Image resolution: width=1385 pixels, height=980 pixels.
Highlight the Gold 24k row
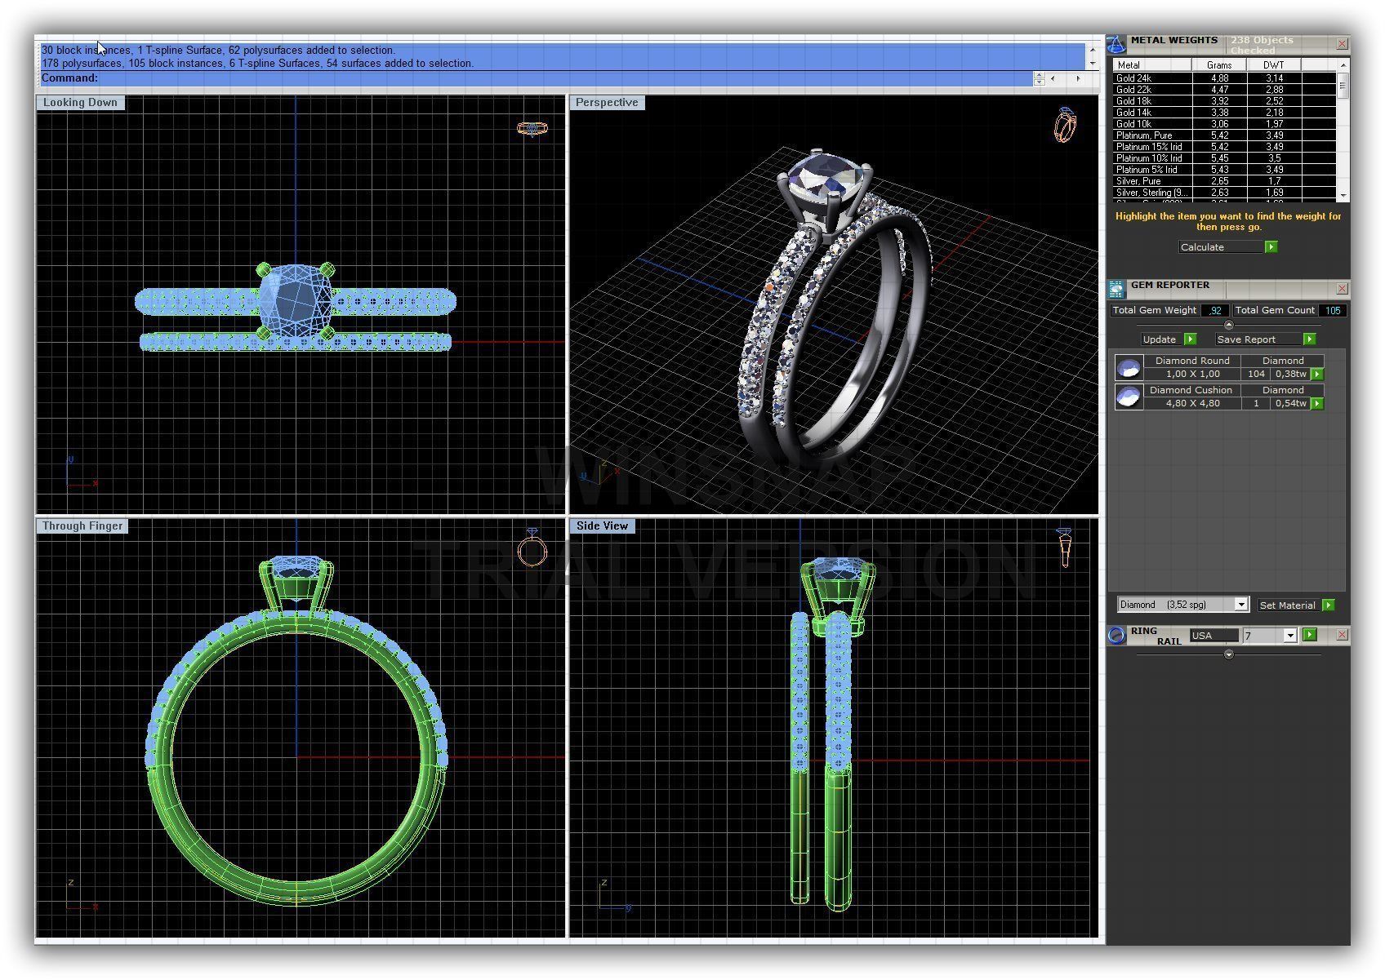click(x=1223, y=78)
